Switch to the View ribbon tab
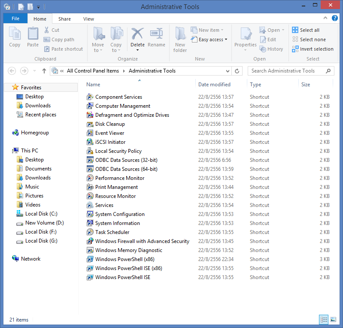This screenshot has width=343, height=328. 88,19
